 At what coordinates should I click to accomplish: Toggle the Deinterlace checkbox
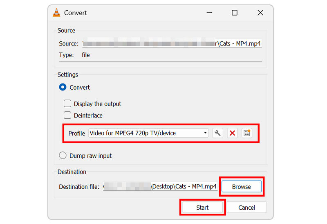67,115
